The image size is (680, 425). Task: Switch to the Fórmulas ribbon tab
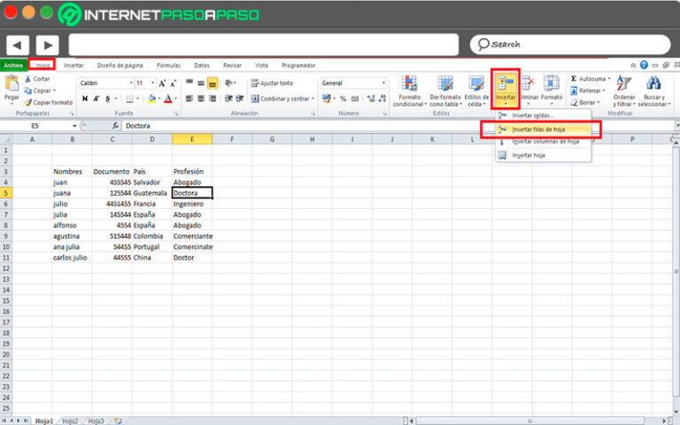pyautogui.click(x=168, y=66)
